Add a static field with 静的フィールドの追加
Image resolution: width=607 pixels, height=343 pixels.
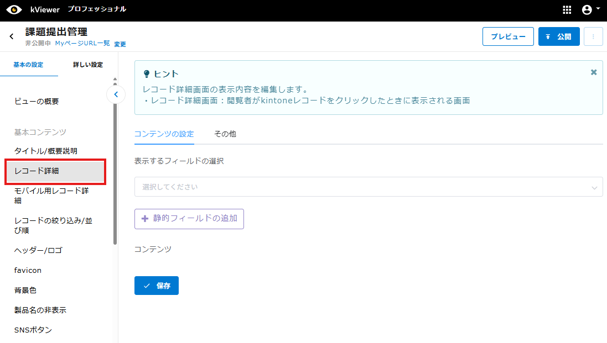[189, 219]
